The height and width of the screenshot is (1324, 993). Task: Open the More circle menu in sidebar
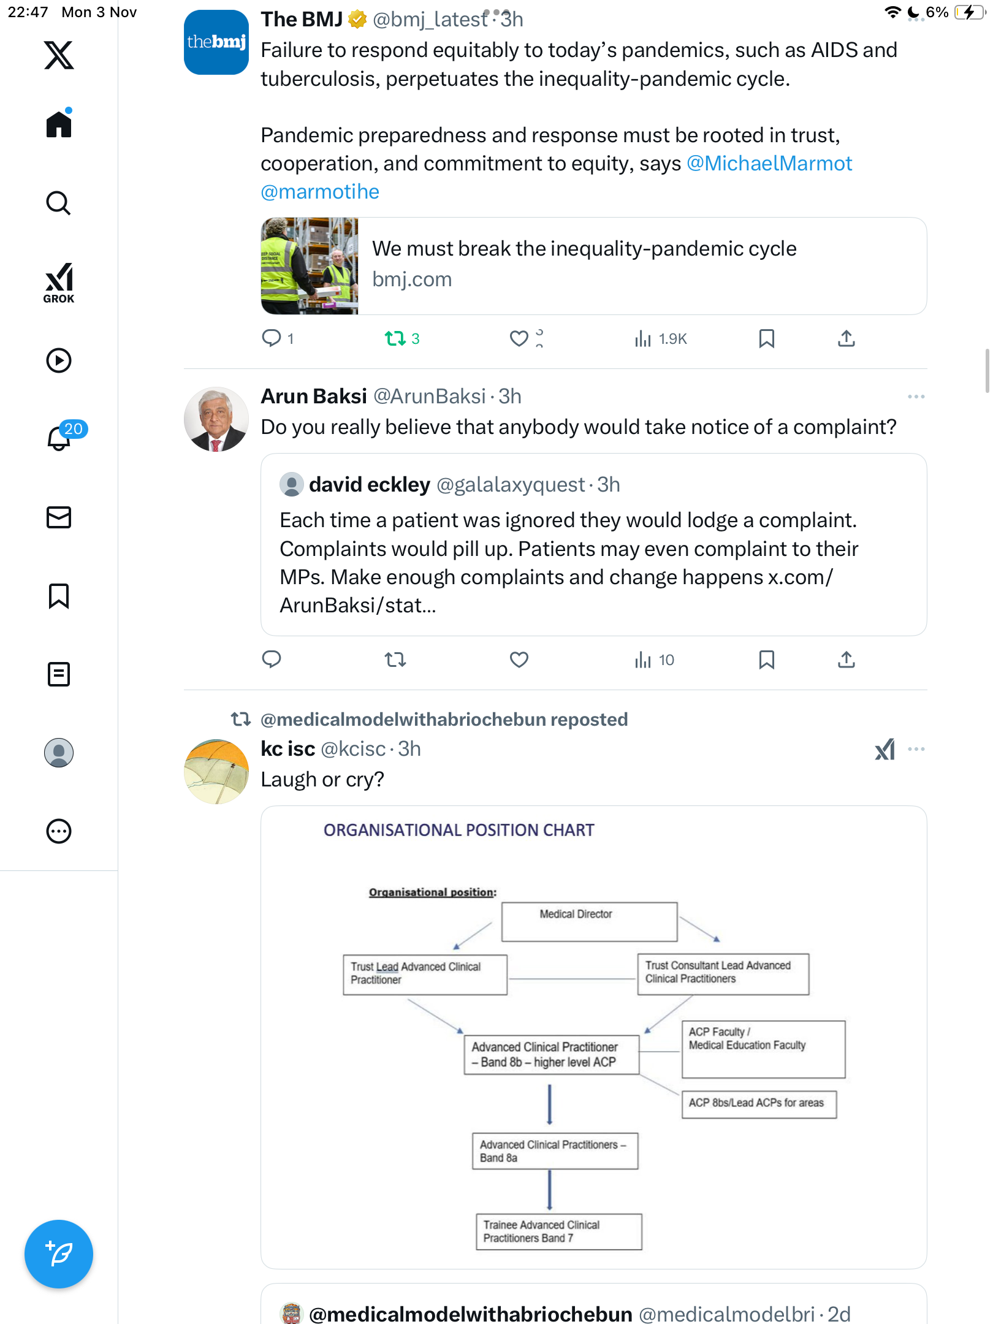(59, 831)
